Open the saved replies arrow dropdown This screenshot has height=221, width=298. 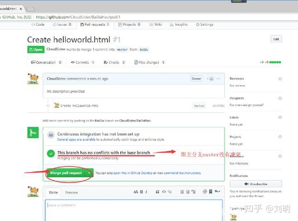click(217, 192)
